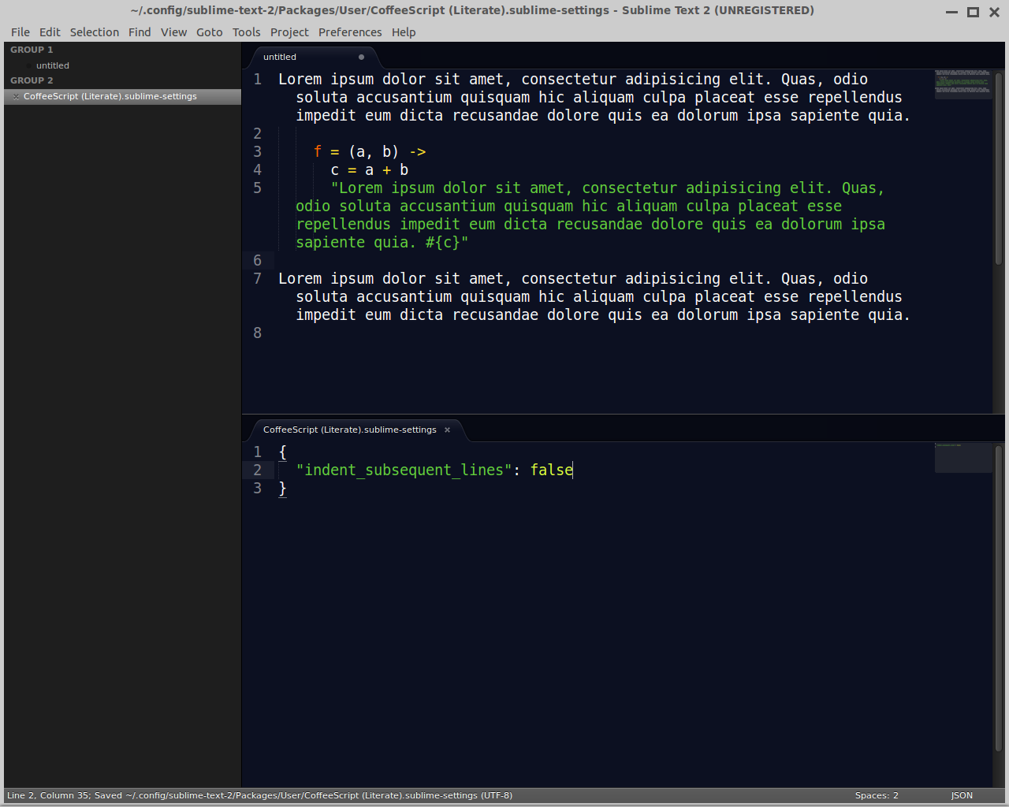1009x807 pixels.
Task: Open the Edit menu
Action: 50,32
